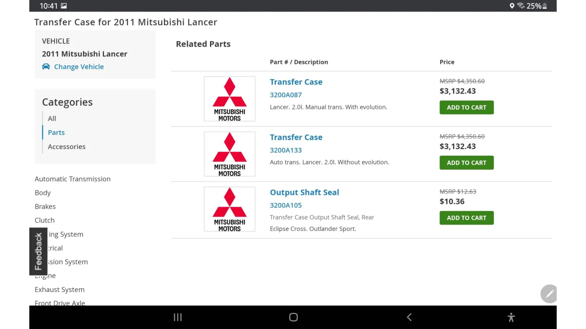Add Transfer Case 3200A087 to cart
The height and width of the screenshot is (329, 586).
466,107
